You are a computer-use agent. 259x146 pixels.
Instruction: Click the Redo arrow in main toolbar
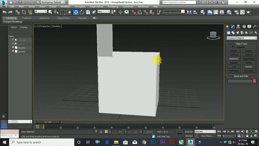pyautogui.click(x=10, y=12)
